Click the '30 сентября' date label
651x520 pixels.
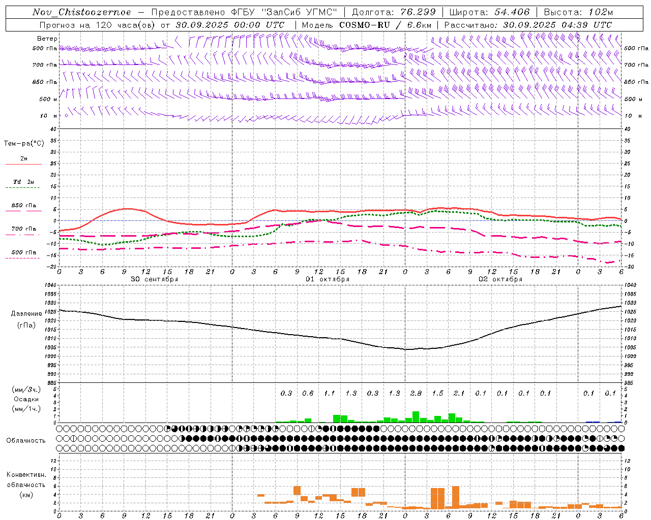[154, 279]
